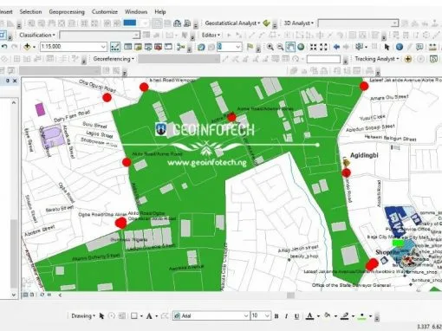Screen dimensions: 442x331
Task: Select the Zoom In tool
Action: [x=270, y=47]
